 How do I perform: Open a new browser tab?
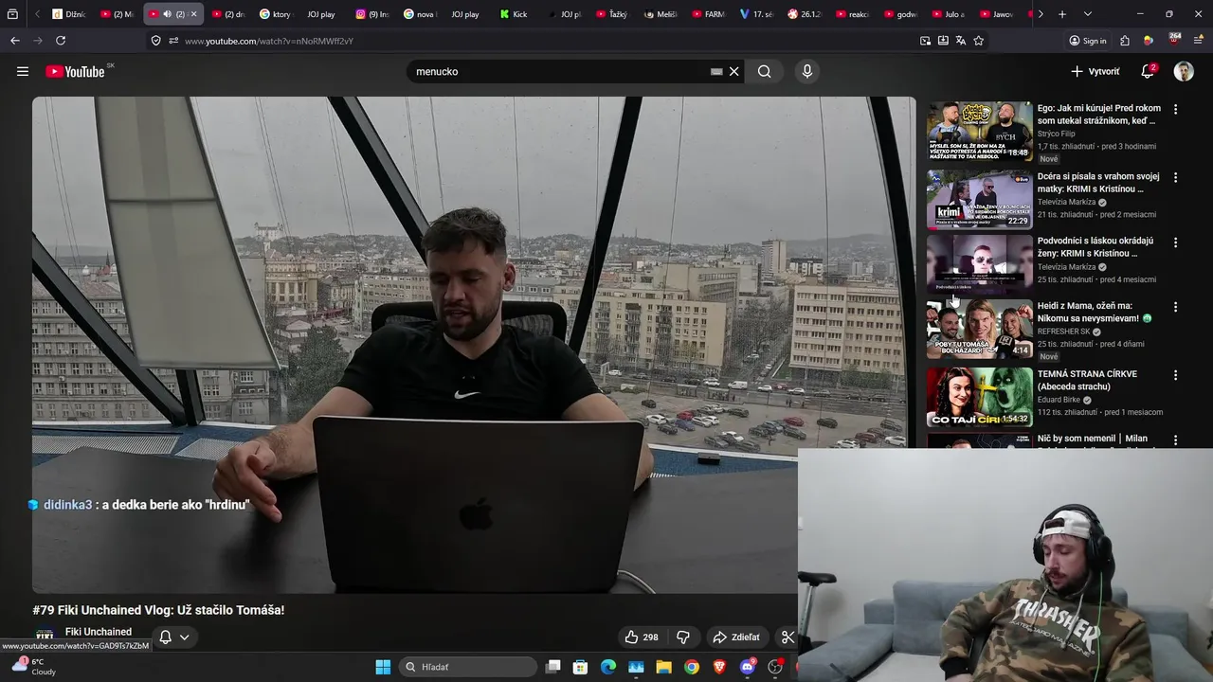pyautogui.click(x=1062, y=14)
